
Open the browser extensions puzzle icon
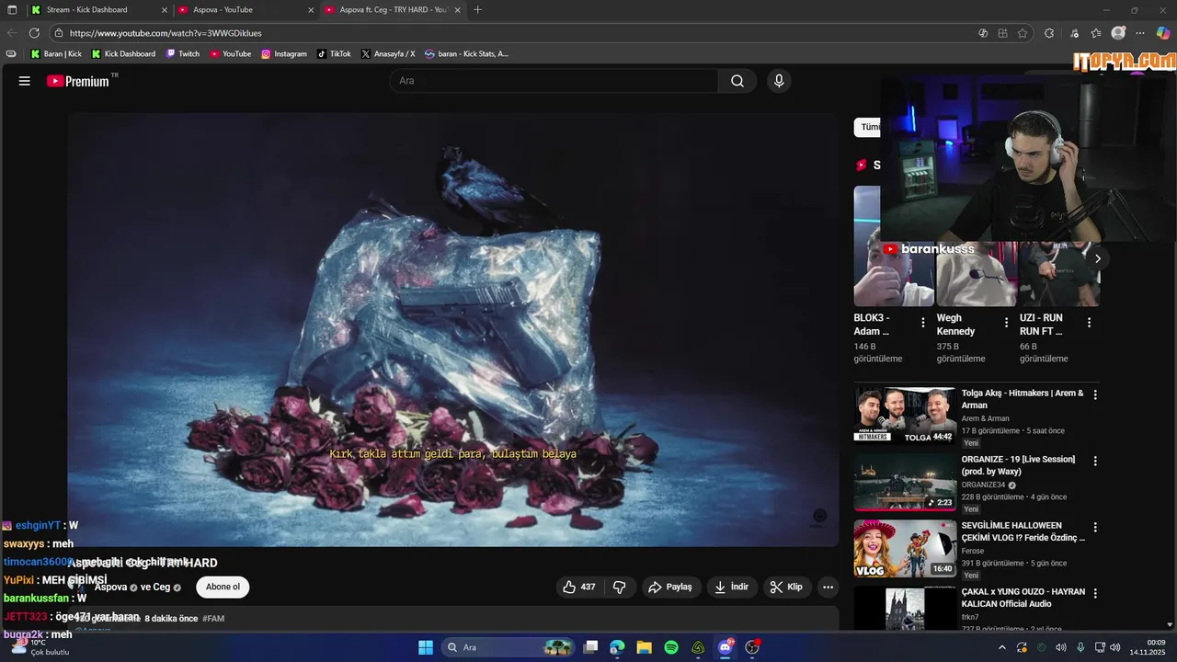coord(1049,33)
